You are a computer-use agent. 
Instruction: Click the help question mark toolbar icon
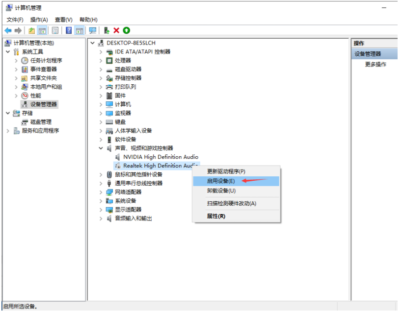coord(69,30)
